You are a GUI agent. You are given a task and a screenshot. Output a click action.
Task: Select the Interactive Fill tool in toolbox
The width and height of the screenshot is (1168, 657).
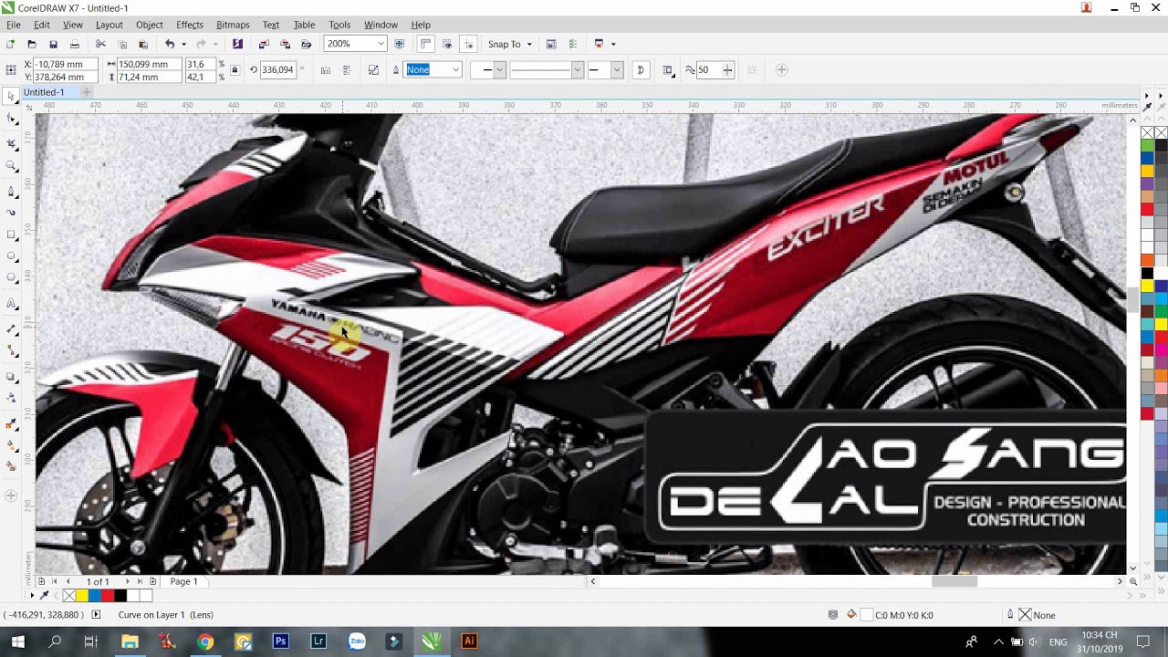[x=11, y=444]
